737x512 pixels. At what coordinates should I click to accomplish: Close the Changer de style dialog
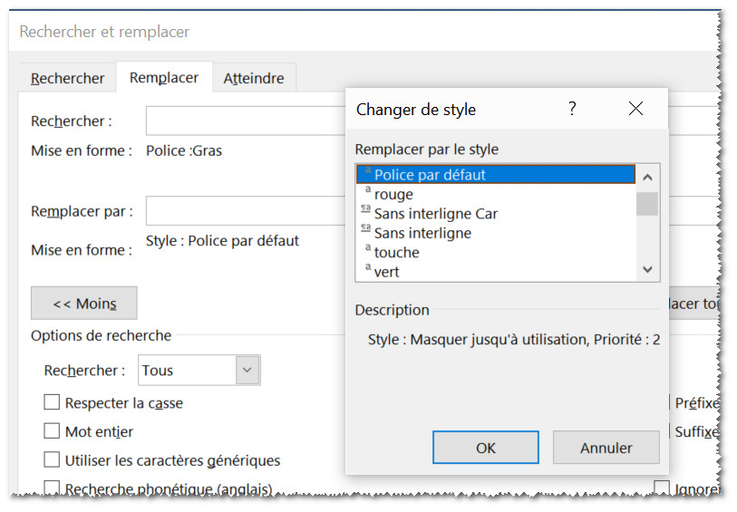click(635, 109)
